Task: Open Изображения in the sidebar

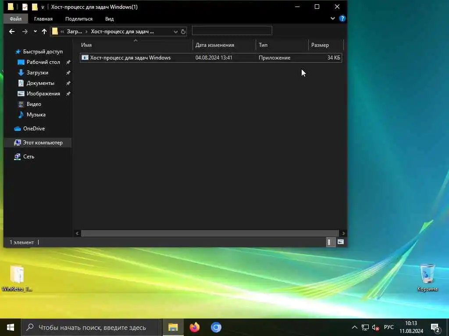Action: point(39,94)
